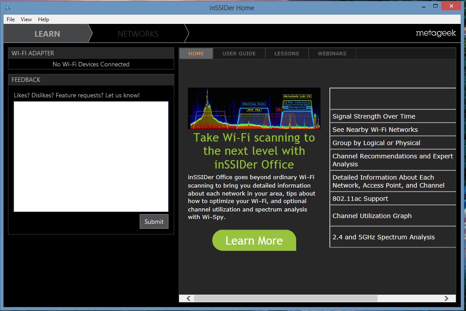Click the spectrum analysis banner image
Image resolution: width=466 pixels, height=311 pixels.
(254, 108)
